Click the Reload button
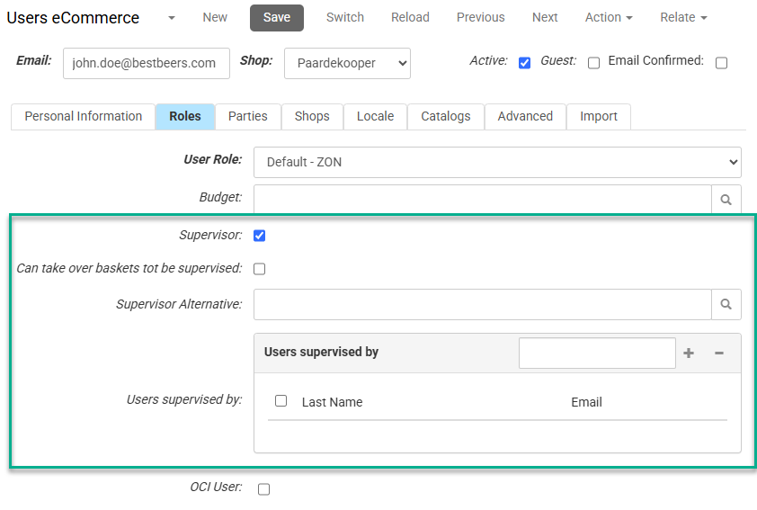Screen dimensions: 757x510 (x=410, y=17)
